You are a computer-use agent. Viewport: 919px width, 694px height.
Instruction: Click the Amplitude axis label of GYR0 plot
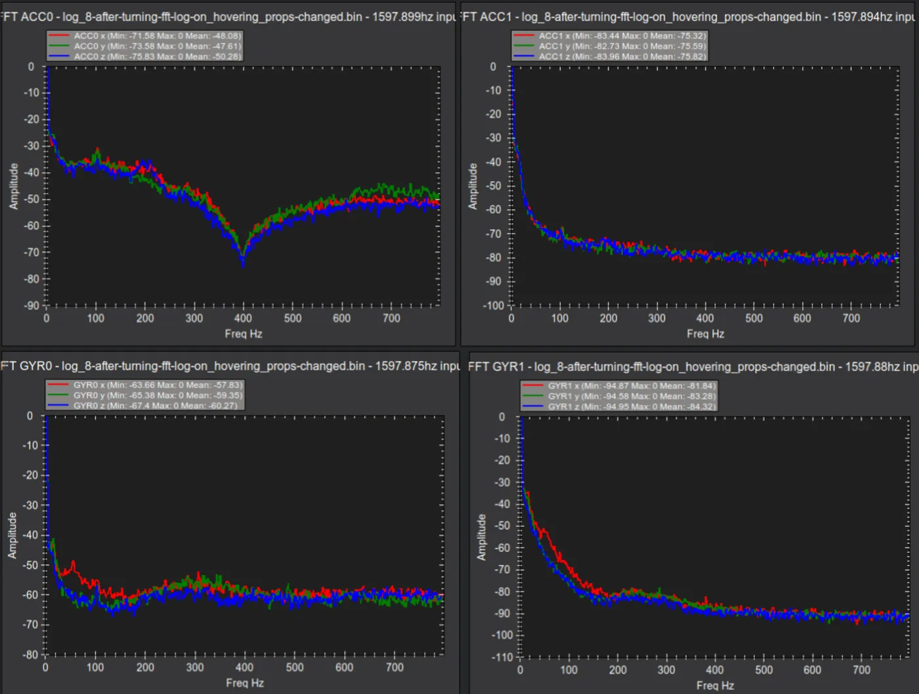pyautogui.click(x=12, y=536)
